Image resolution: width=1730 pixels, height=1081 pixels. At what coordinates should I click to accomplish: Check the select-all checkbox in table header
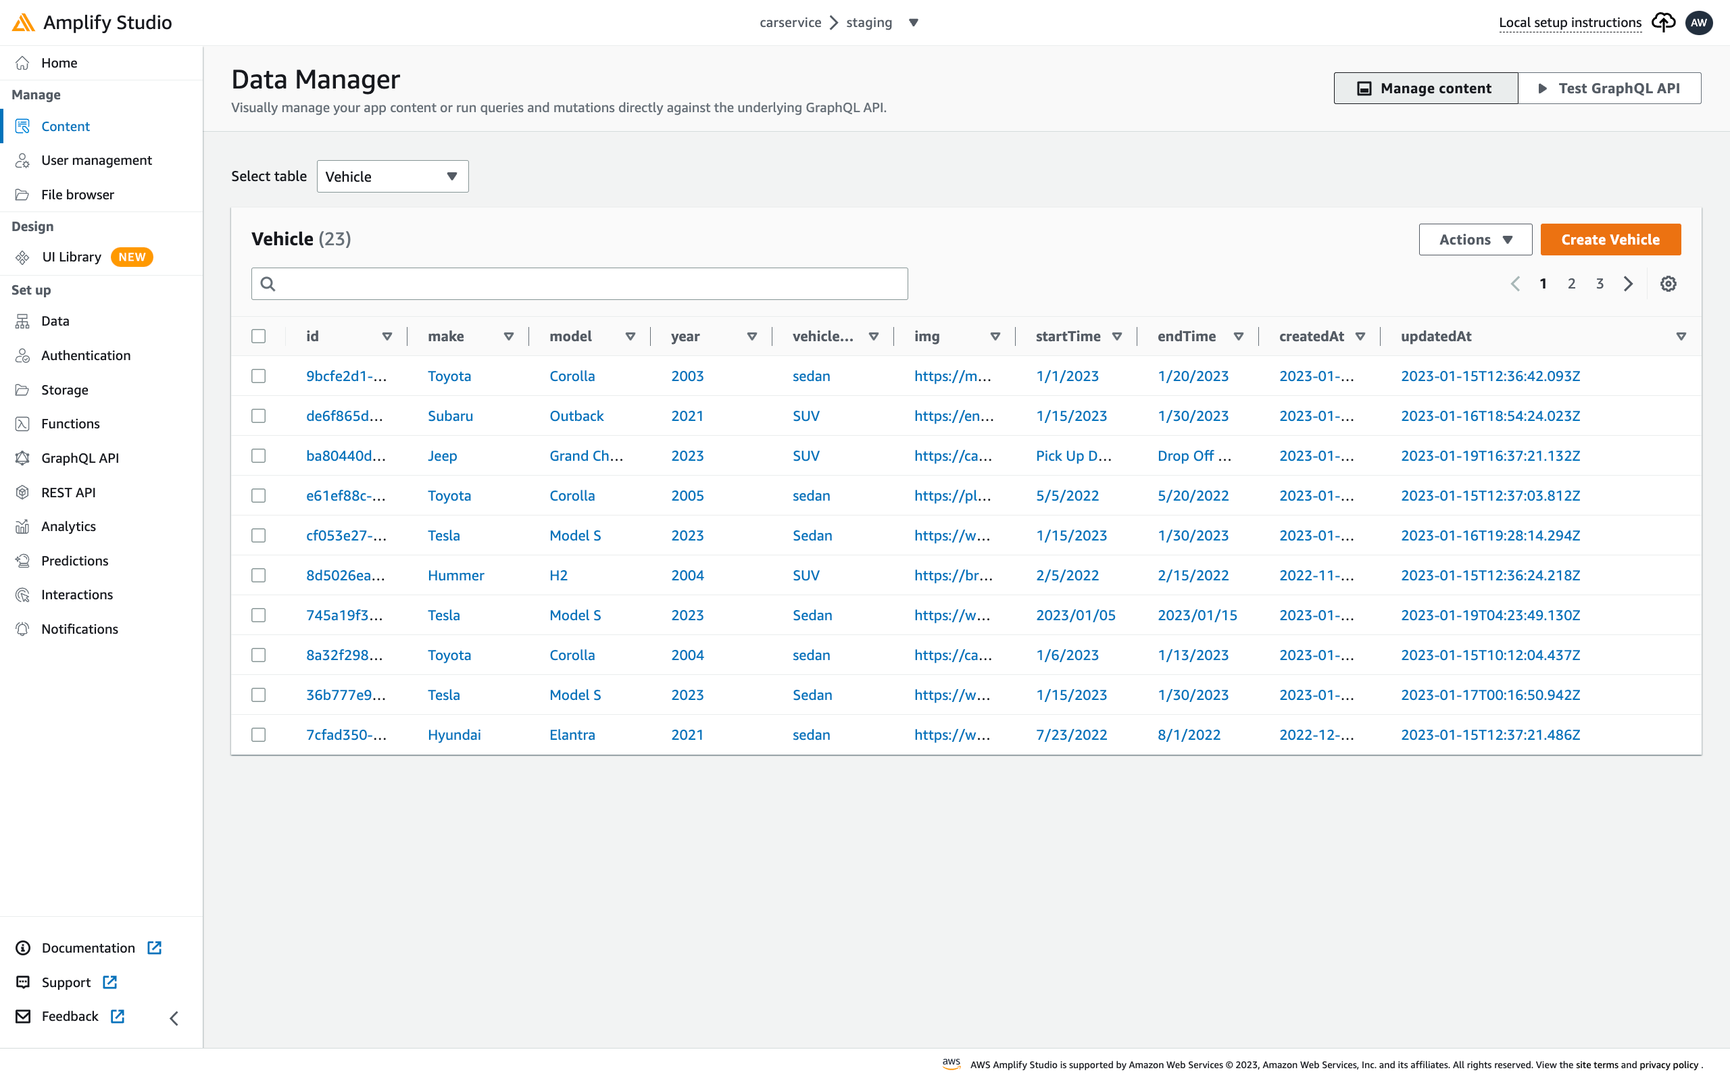259,336
